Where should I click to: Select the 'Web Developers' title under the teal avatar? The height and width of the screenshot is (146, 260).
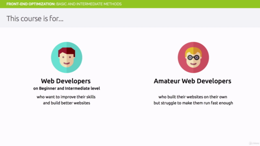(x=66, y=81)
